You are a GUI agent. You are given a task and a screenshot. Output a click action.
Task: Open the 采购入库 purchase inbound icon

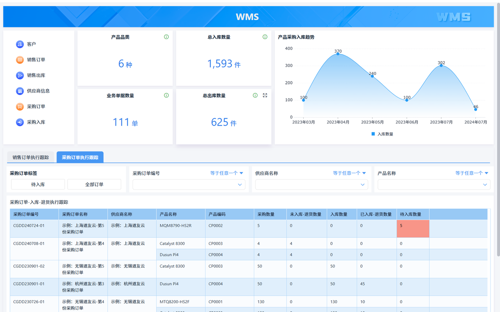[x=20, y=122]
